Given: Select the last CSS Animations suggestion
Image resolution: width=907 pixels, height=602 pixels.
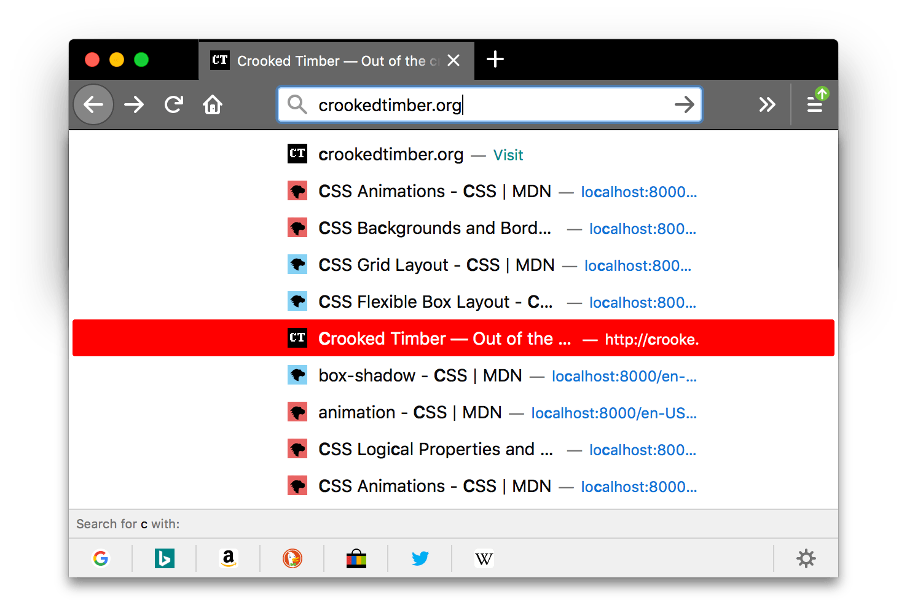Looking at the screenshot, I should click(x=454, y=486).
